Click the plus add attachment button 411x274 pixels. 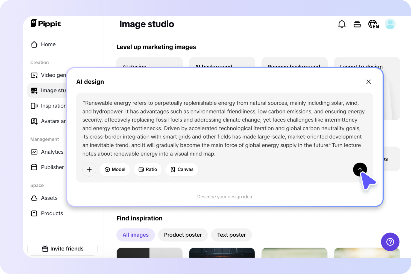[89, 169]
